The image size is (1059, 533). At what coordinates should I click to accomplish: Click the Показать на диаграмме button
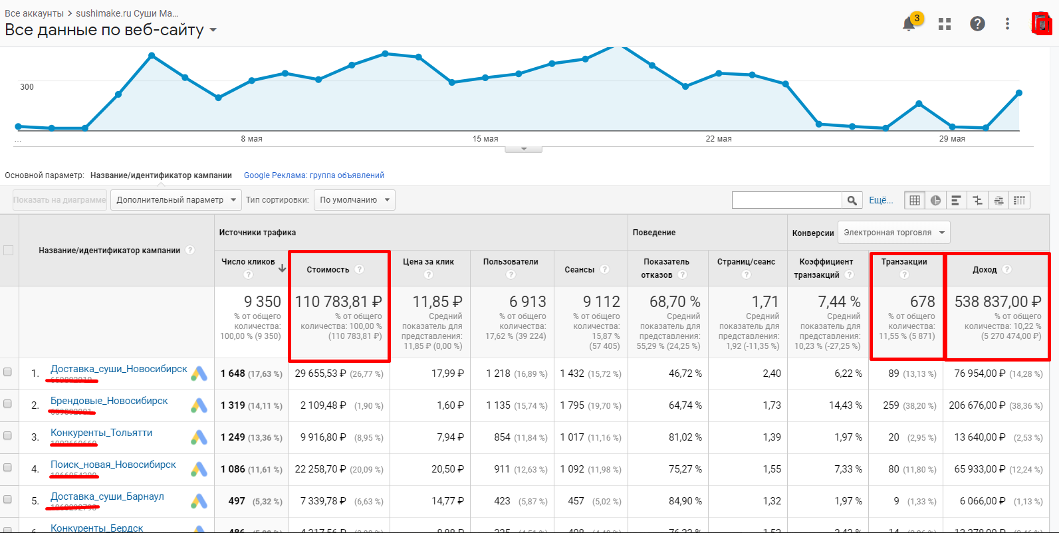tap(60, 200)
